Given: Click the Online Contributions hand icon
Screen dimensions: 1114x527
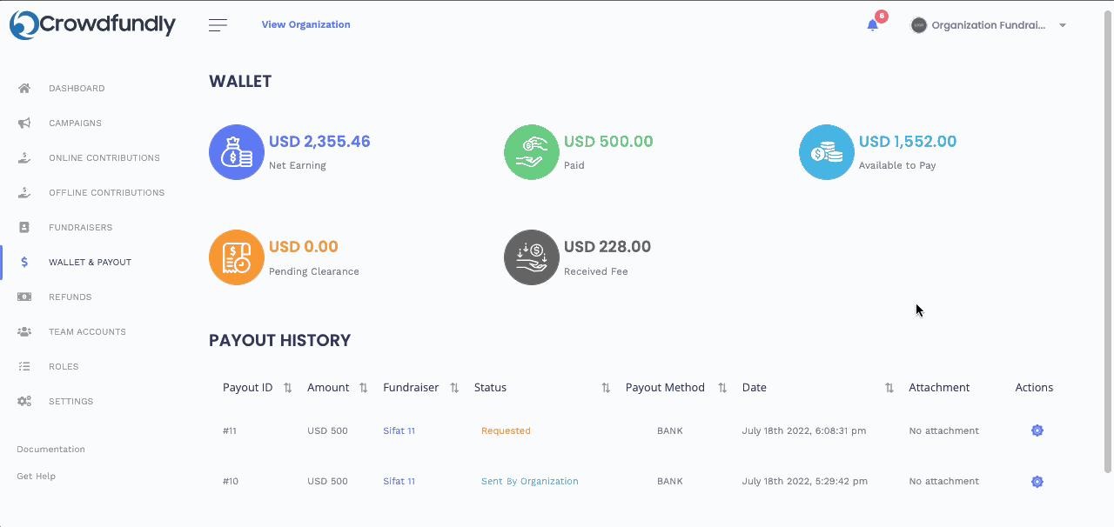Looking at the screenshot, I should 24,157.
